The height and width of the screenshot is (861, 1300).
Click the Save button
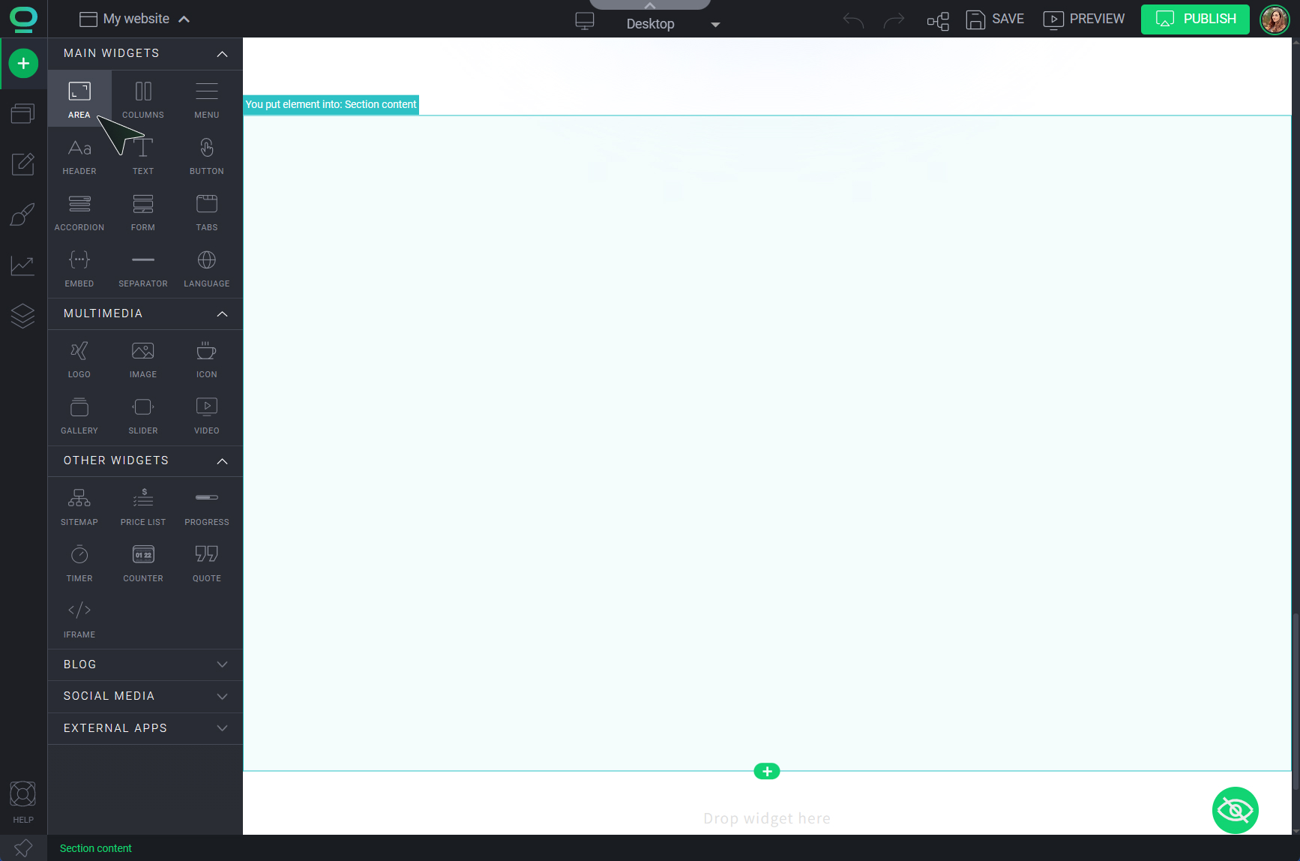point(995,19)
